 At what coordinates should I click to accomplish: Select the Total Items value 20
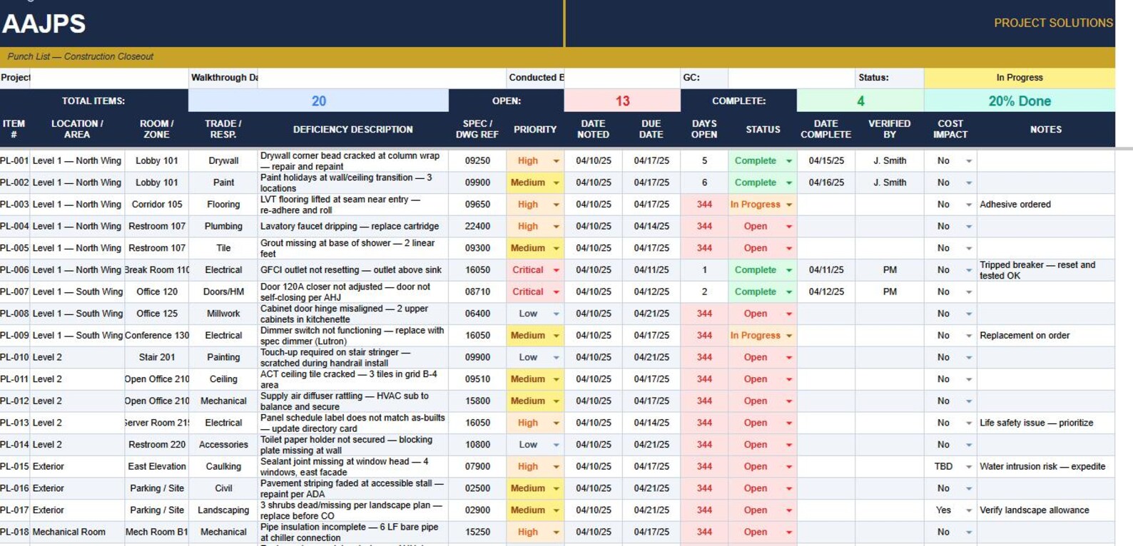319,101
